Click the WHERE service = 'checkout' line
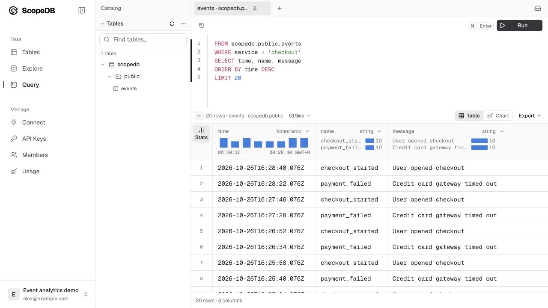The width and height of the screenshot is (548, 308). [x=258, y=52]
